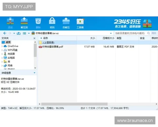Expand the WPS网盘 tree node
This screenshot has height=127, width=158.
2,50
